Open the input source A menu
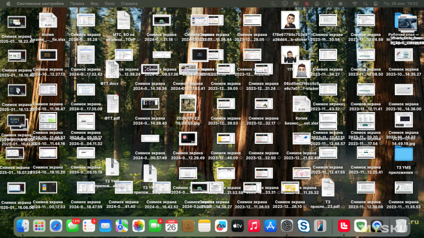 click(x=329, y=4)
